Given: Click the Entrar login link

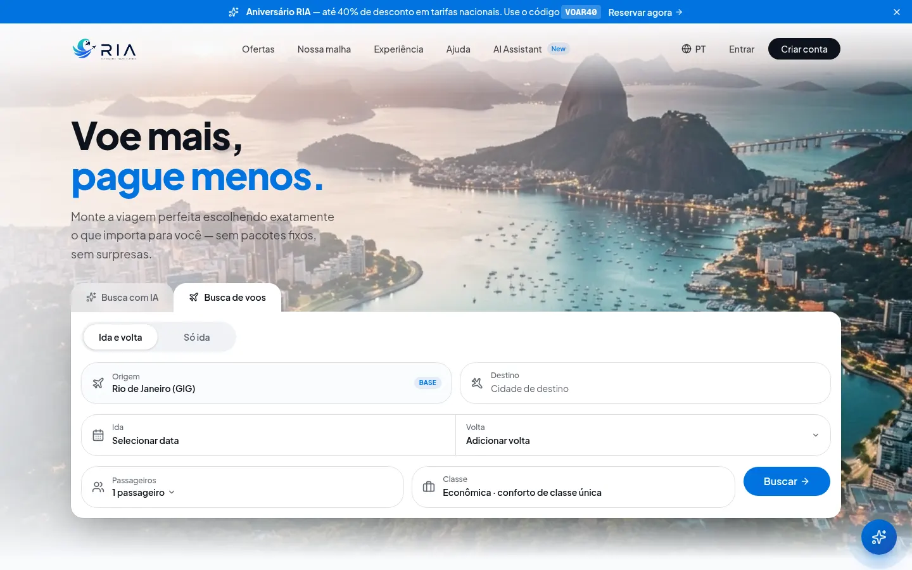Looking at the screenshot, I should tap(742, 49).
